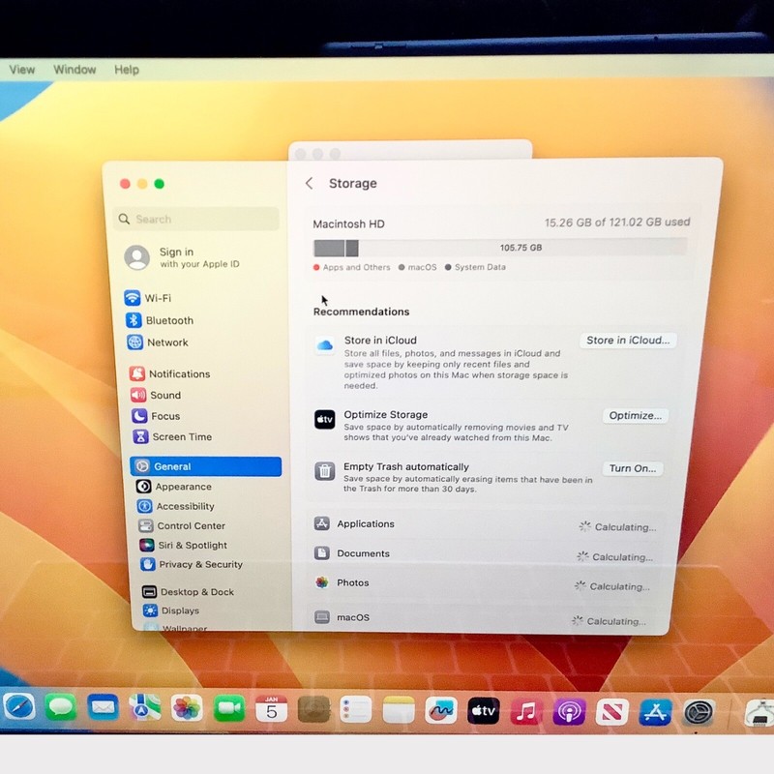Screen dimensions: 774x774
Task: Click the Optimize... button
Action: tap(636, 416)
